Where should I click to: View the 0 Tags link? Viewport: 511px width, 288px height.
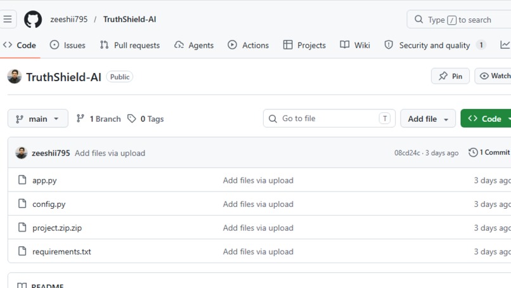tap(145, 119)
